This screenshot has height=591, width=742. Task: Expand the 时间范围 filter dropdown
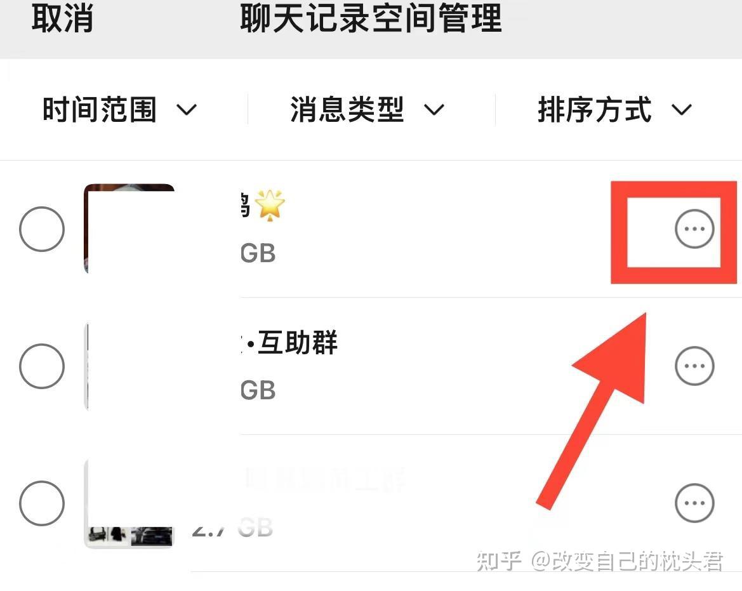coord(120,109)
